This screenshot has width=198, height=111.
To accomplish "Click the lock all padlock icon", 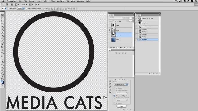I will click(120, 21).
